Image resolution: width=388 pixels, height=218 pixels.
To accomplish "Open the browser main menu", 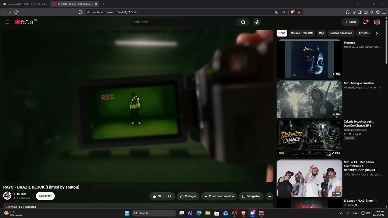I will 384,12.
